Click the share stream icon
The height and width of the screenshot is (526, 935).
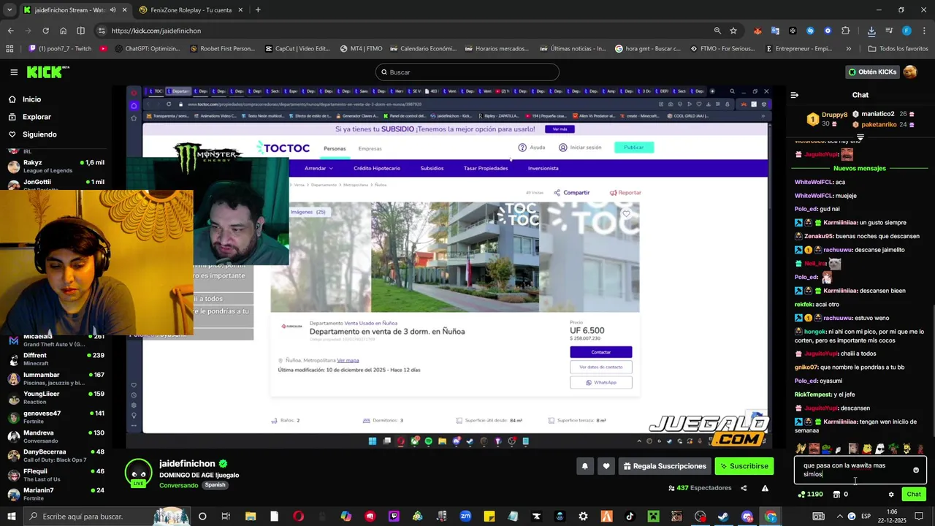[x=744, y=488]
